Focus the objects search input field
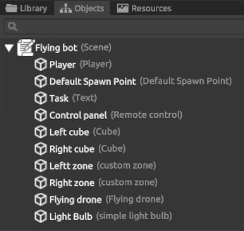Screen dimensions: 244x231 [x=124, y=26]
